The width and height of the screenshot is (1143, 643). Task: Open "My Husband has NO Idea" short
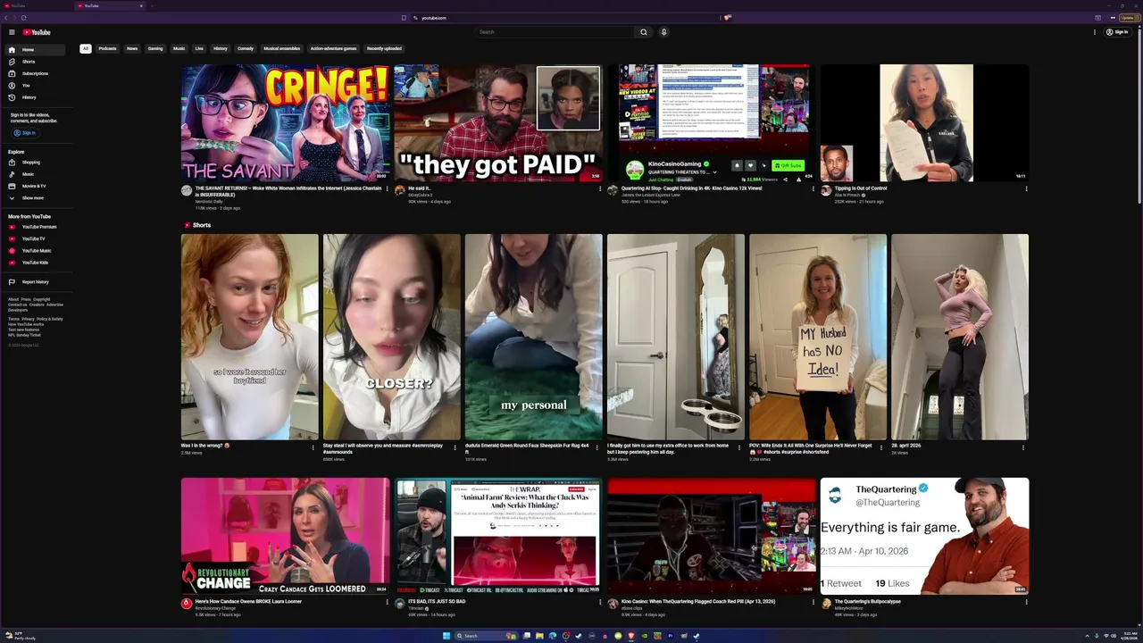point(818,337)
